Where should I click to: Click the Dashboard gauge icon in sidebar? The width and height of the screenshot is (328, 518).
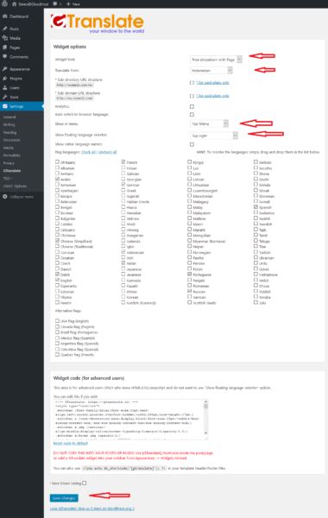[x=4, y=16]
